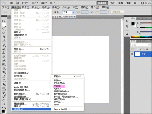Select the Eyedropper tool
The width and height of the screenshot is (152, 114).
tap(4, 40)
